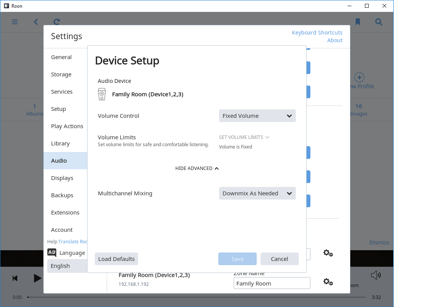Click the add new profile plus icon
442x307 pixels.
(359, 77)
